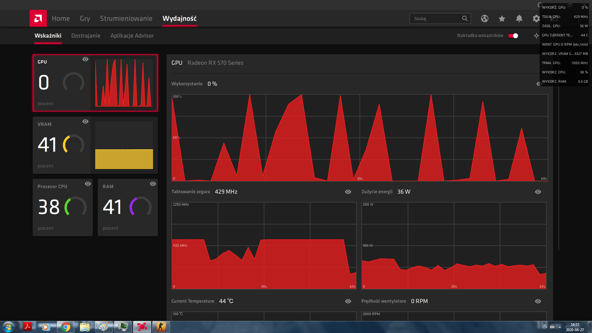The width and height of the screenshot is (592, 333).
Task: Click the AMD logo icon
Action: 38,18
